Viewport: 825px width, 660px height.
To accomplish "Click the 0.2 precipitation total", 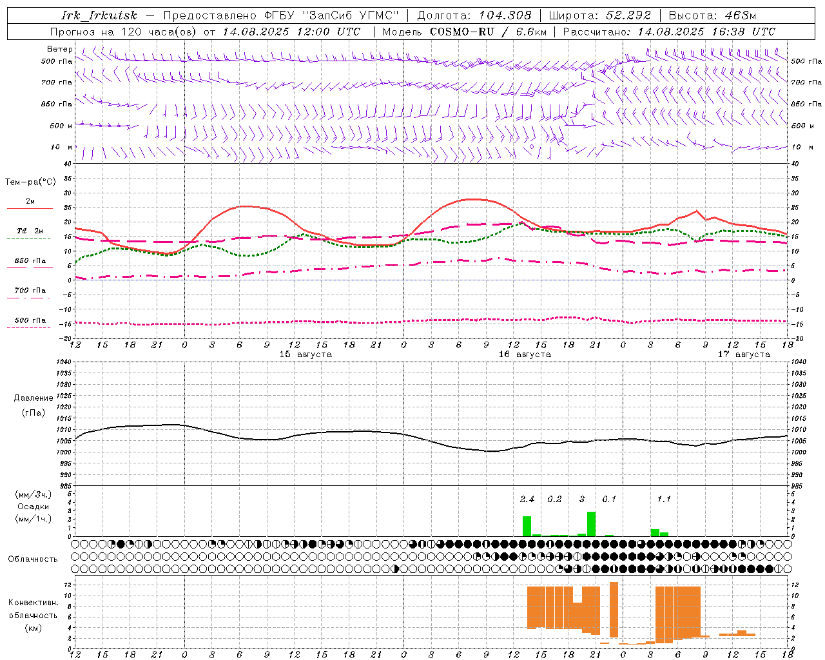I will [554, 499].
